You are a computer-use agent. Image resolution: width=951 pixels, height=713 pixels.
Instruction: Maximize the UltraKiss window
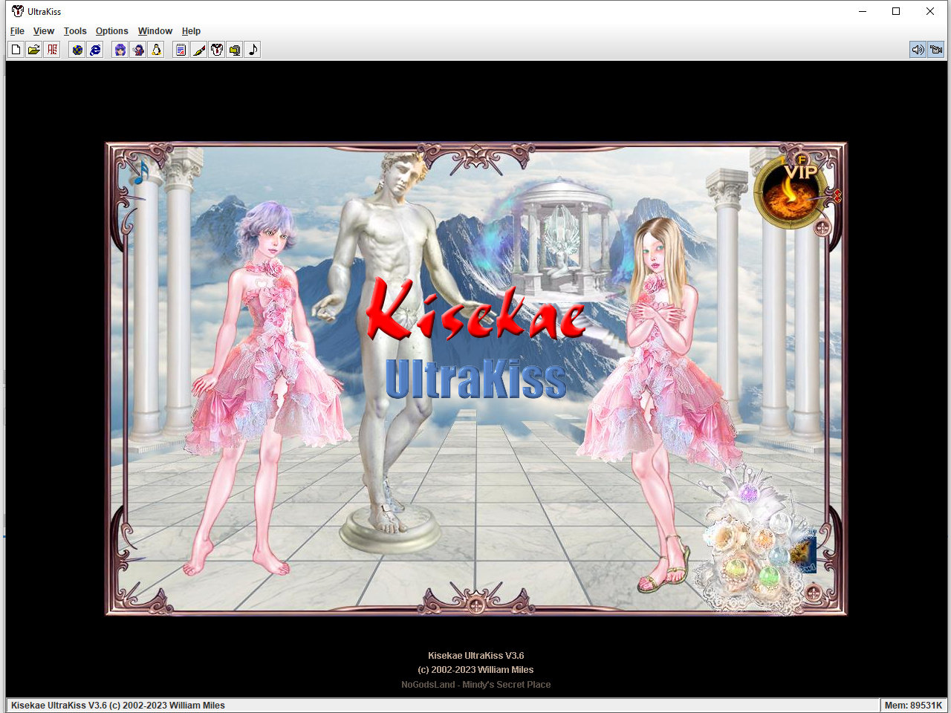tap(896, 11)
